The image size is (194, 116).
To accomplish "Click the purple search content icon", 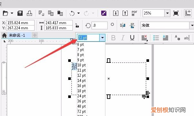I will click(x=104, y=13).
